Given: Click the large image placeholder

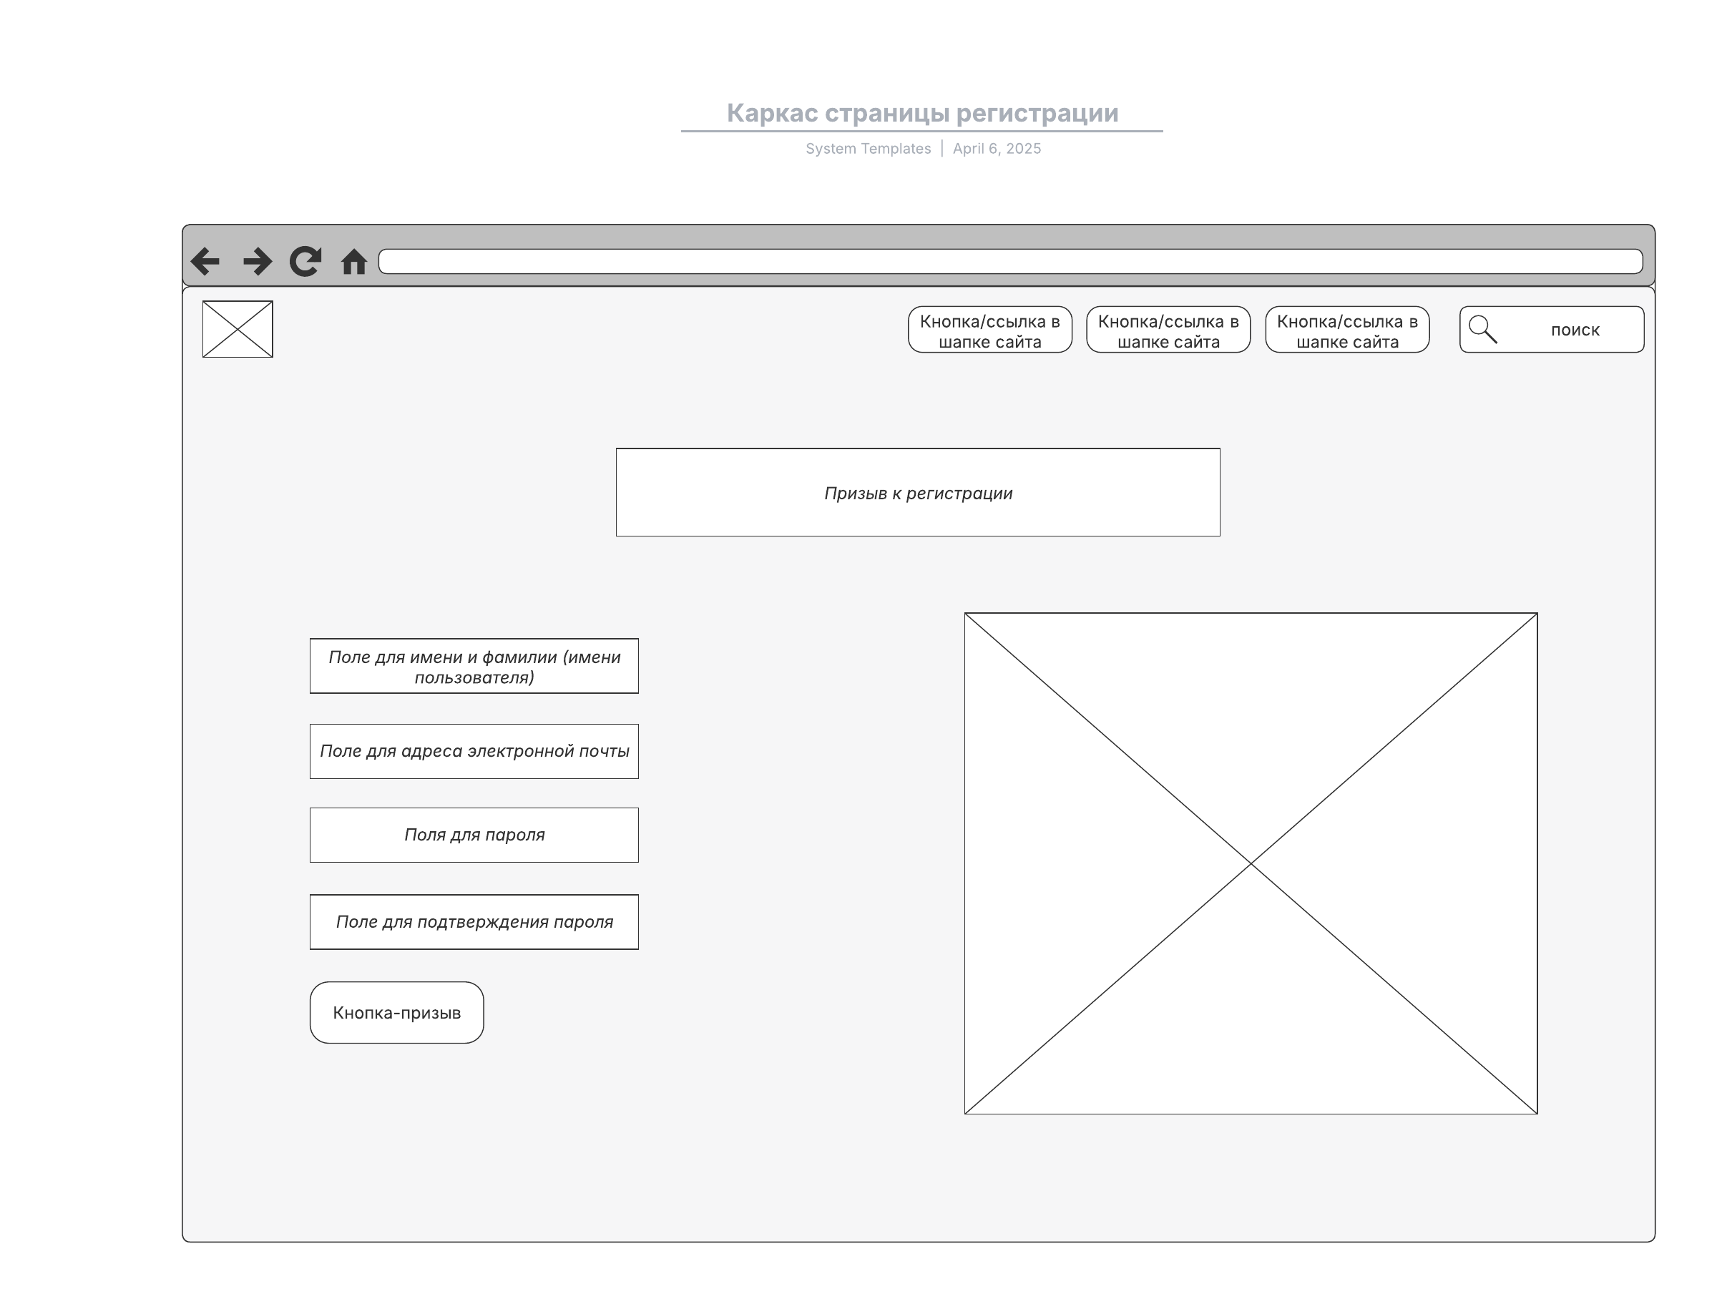Looking at the screenshot, I should [1251, 863].
